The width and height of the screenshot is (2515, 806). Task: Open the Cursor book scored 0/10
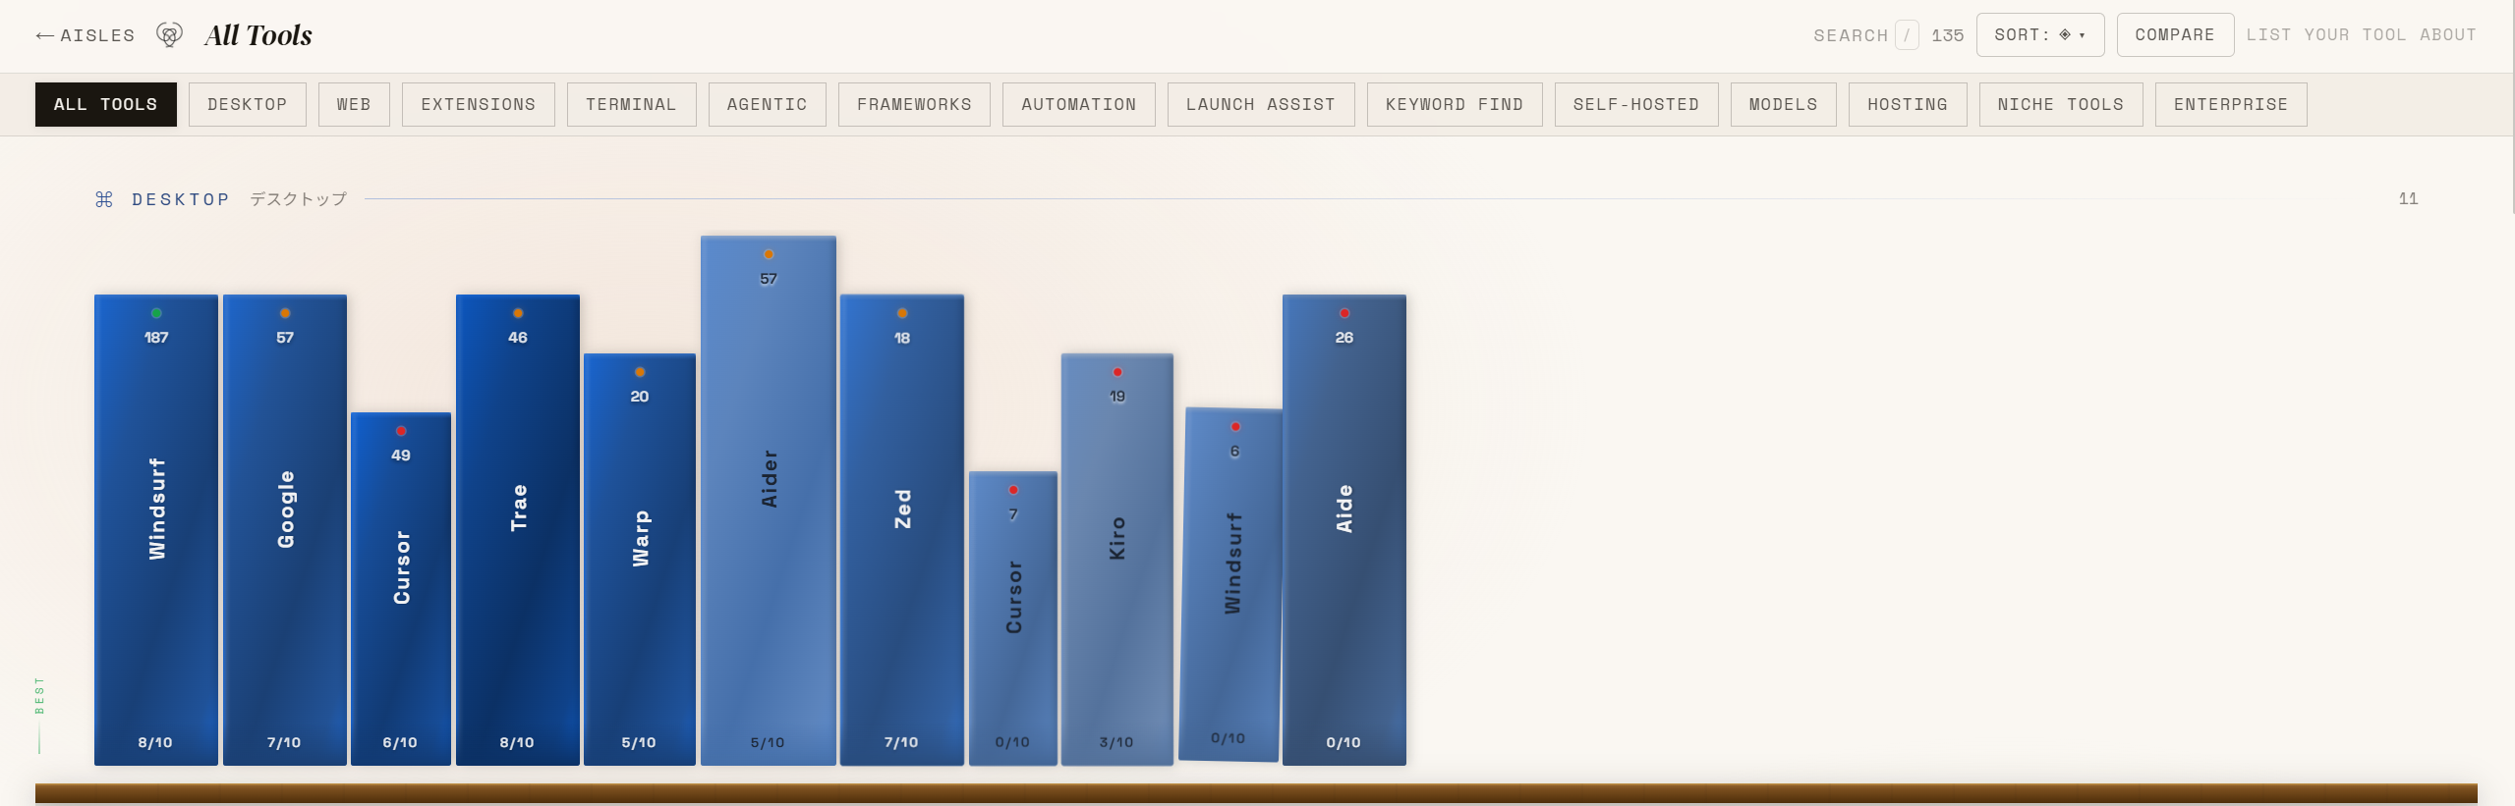point(1013,618)
